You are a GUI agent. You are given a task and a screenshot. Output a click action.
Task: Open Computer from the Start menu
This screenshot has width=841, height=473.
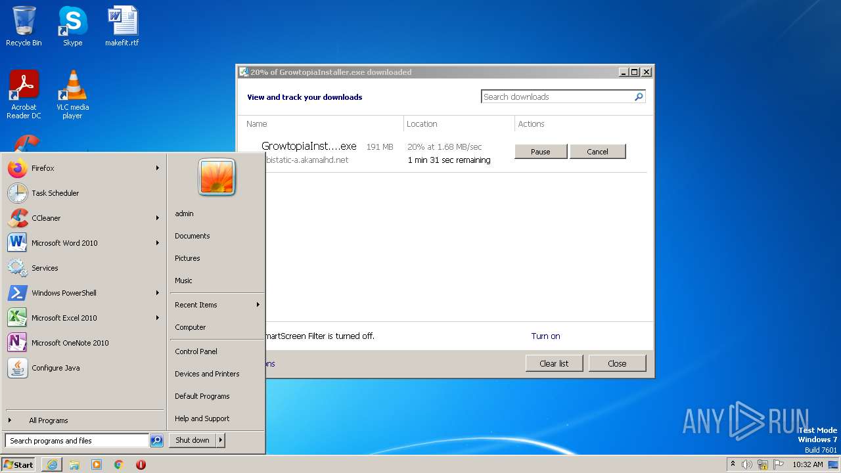(217, 327)
